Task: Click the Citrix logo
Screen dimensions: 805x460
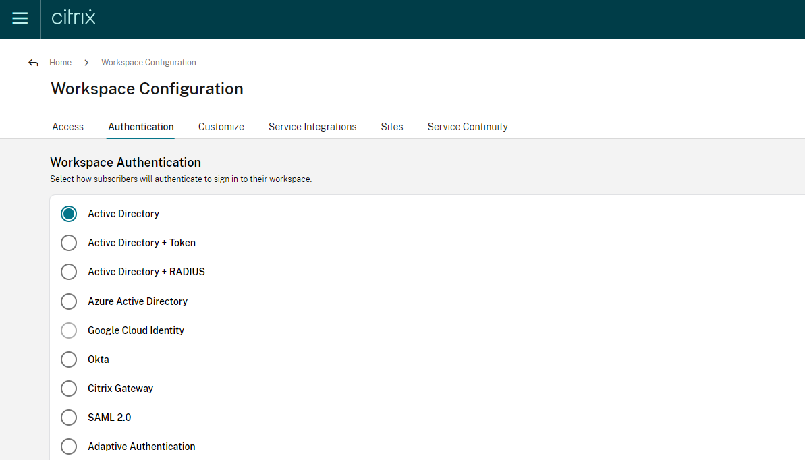Action: click(x=74, y=18)
